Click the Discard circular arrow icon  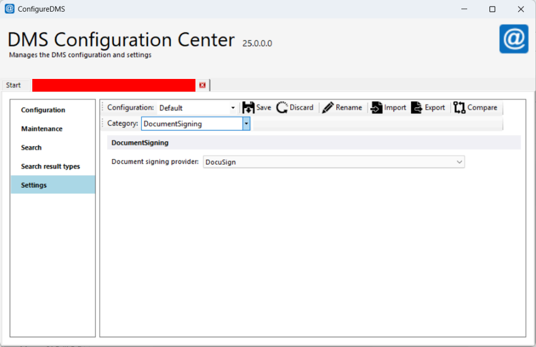[282, 108]
